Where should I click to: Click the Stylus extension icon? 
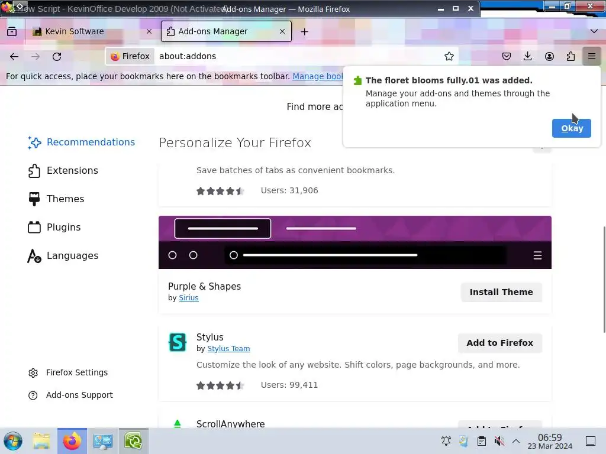pyautogui.click(x=178, y=342)
